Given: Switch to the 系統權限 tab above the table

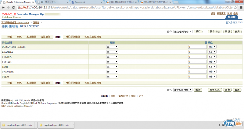Looking at the screenshot, I should click(31, 37).
